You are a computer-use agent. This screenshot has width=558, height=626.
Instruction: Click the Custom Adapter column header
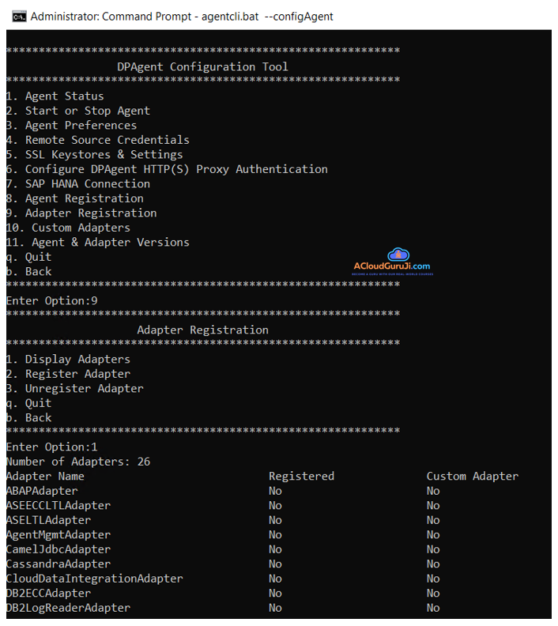point(472,477)
